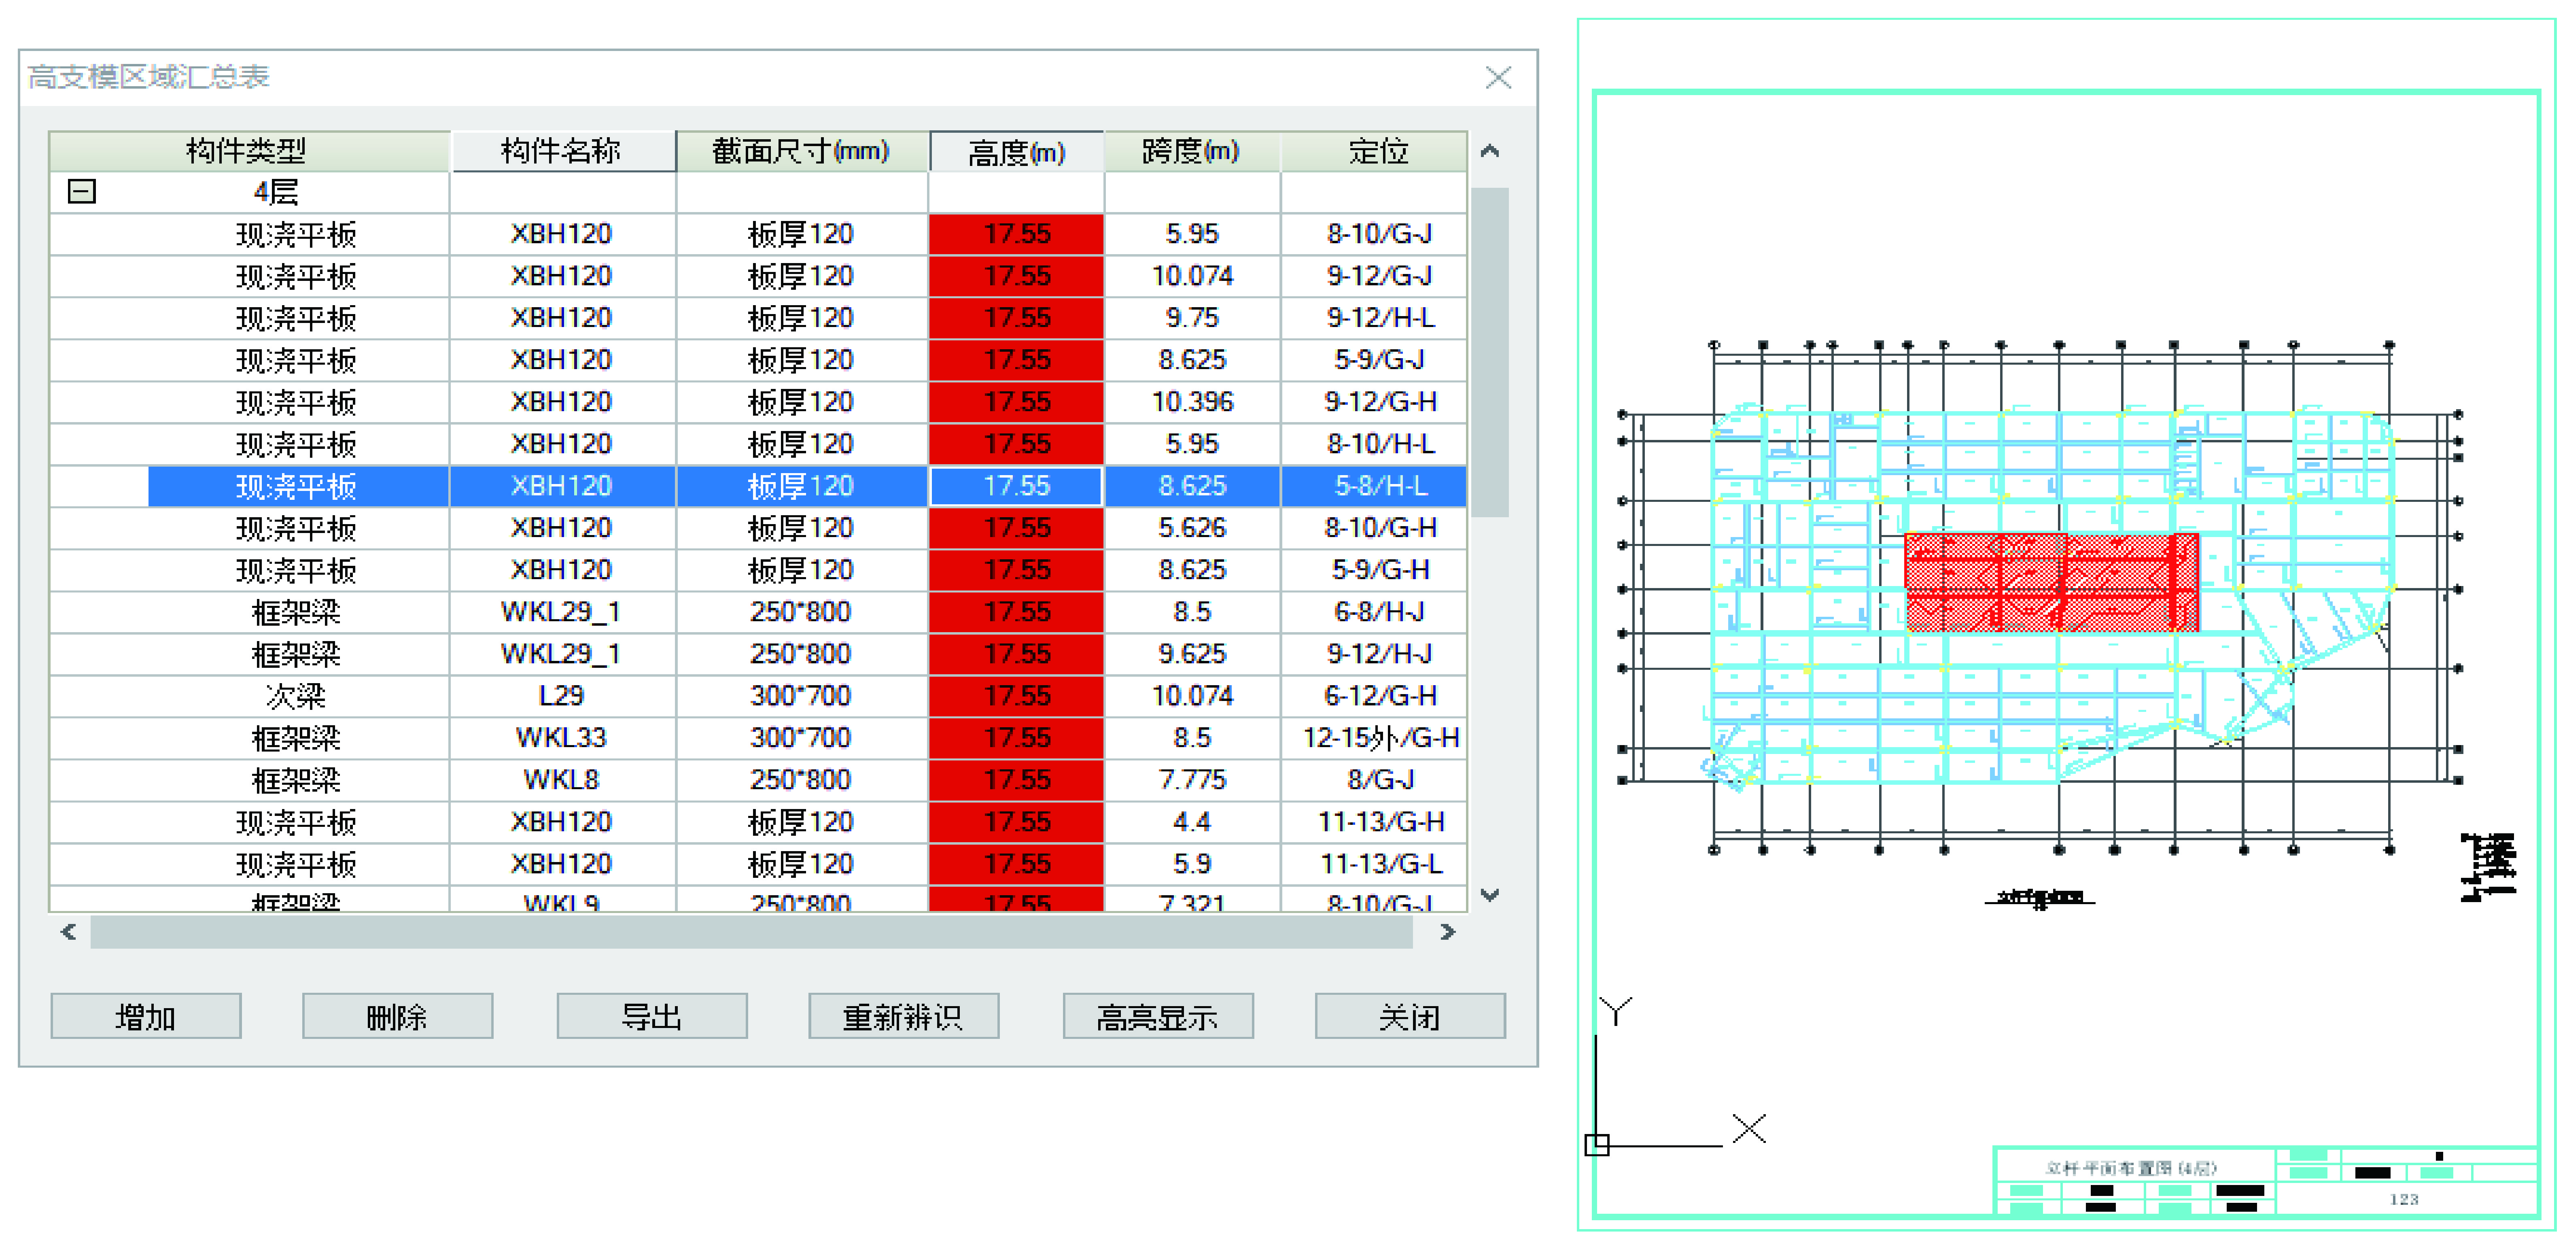Click horizontal scrollbar right arrow

(x=1448, y=932)
